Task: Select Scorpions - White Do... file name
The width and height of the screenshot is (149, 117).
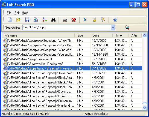Action: [x=41, y=45]
